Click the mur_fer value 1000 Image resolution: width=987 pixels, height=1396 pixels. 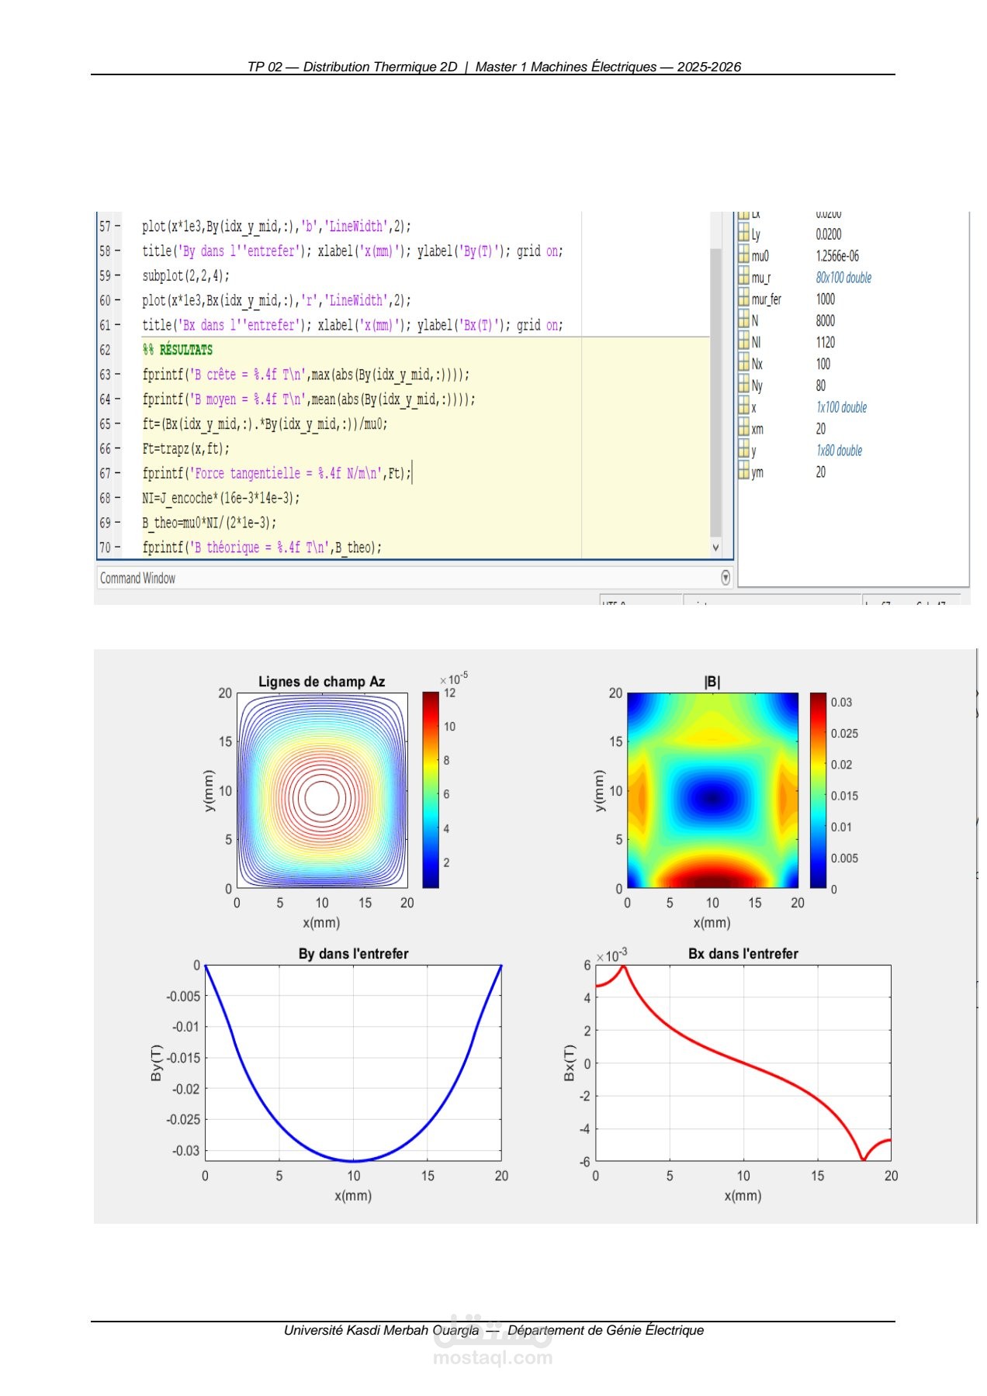pos(826,299)
